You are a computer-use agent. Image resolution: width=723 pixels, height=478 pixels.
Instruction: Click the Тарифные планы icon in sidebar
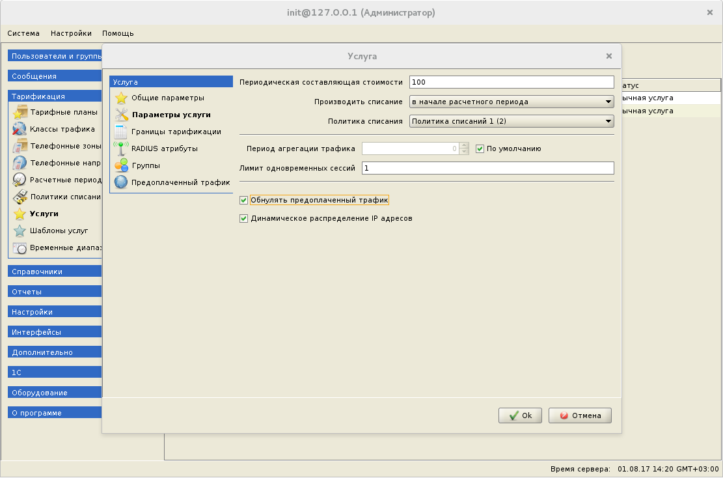(20, 112)
